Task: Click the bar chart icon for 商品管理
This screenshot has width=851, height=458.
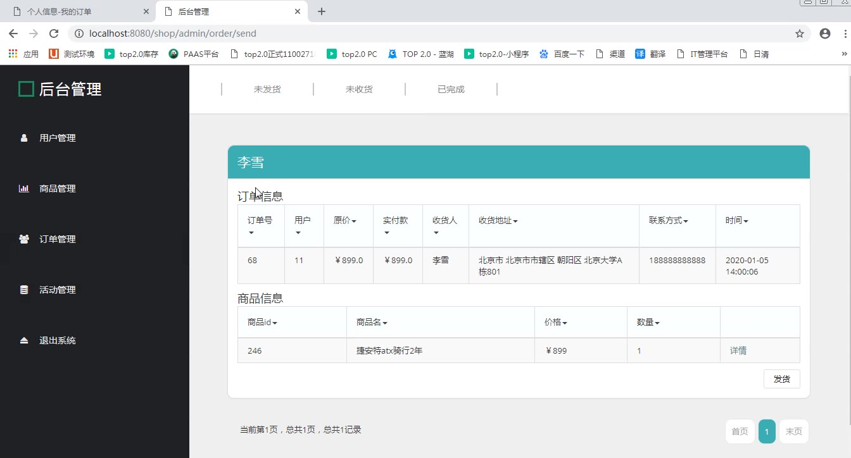Action: (x=24, y=189)
